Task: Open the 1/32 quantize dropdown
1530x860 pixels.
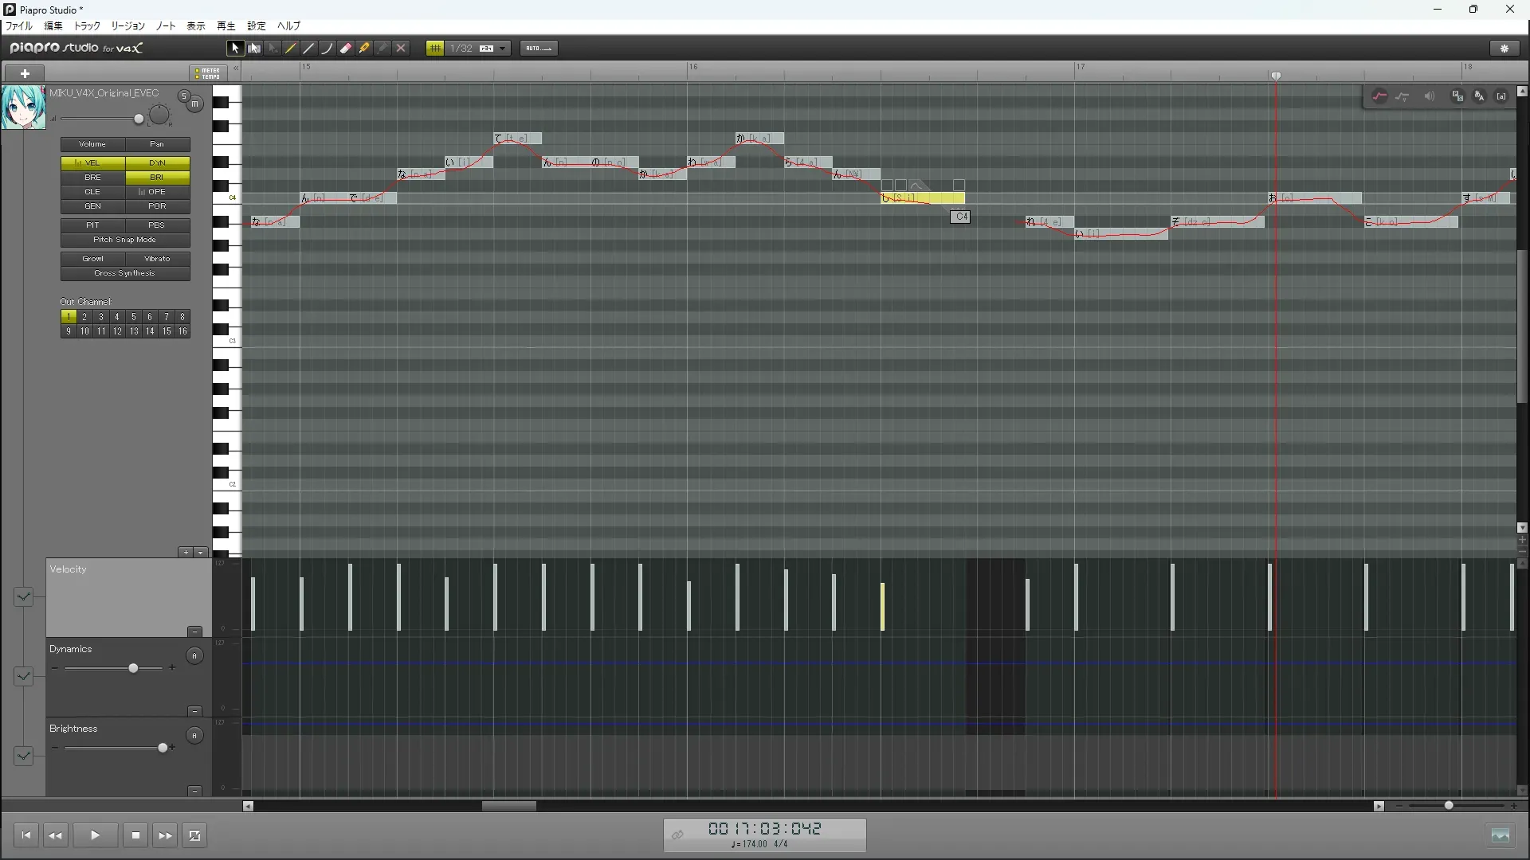Action: pyautogui.click(x=502, y=49)
